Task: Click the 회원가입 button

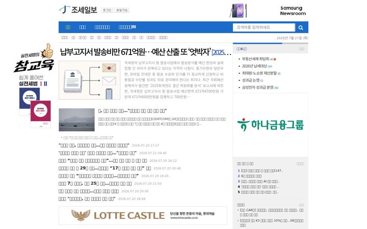Action: [x=122, y=10]
